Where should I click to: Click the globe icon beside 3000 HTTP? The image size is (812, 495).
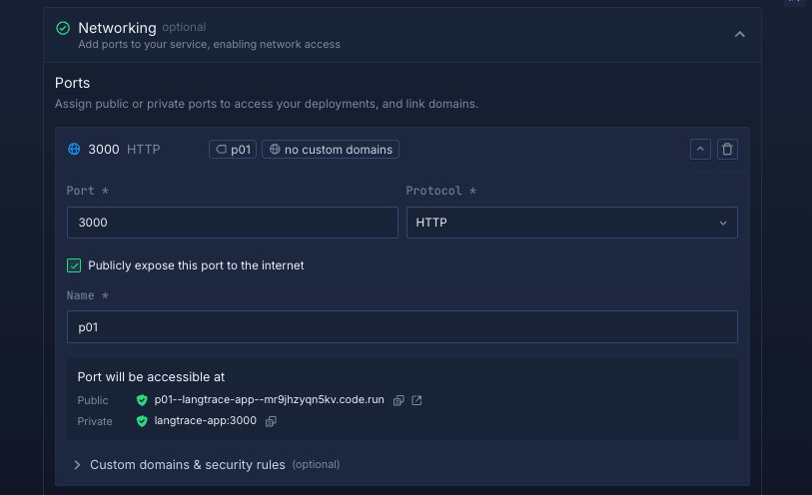coord(74,150)
